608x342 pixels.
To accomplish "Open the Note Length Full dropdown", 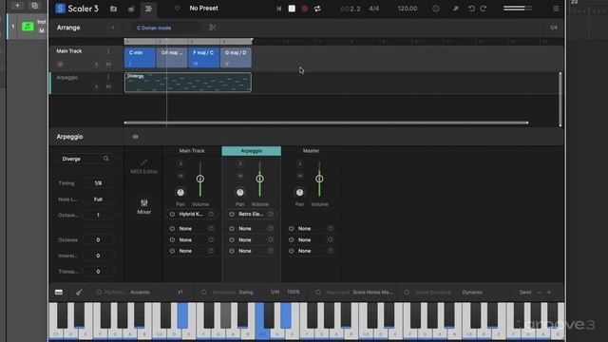I will (x=98, y=199).
